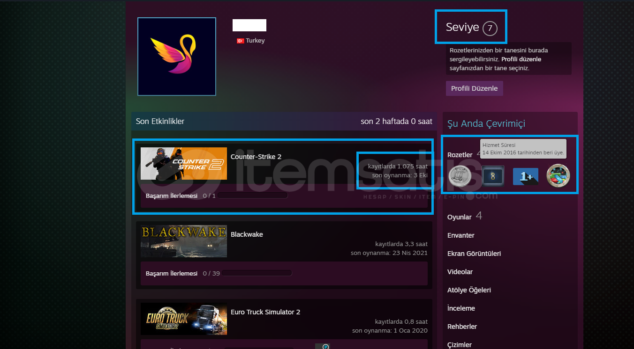Viewport: 634px width, 349px height.
Task: Click 'son oynanma: 1 Oca 2020' text
Action: (x=390, y=331)
